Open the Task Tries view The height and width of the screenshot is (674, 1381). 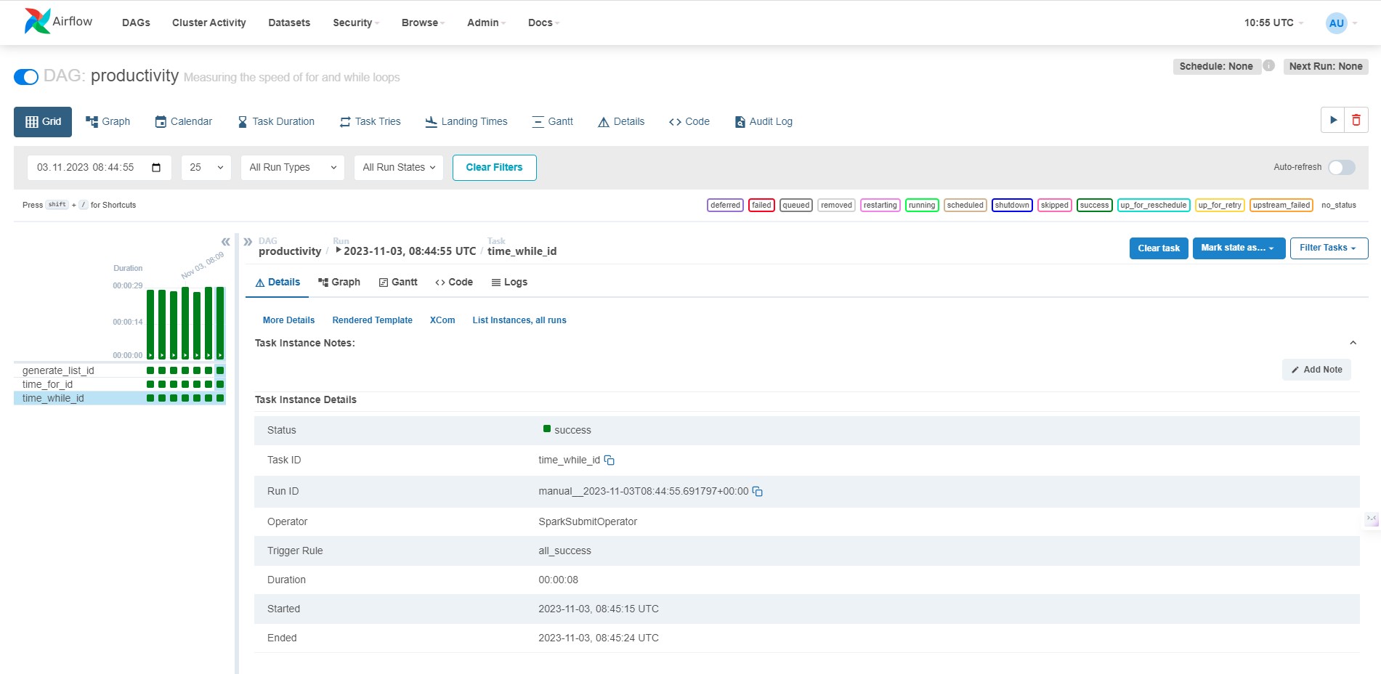(370, 122)
